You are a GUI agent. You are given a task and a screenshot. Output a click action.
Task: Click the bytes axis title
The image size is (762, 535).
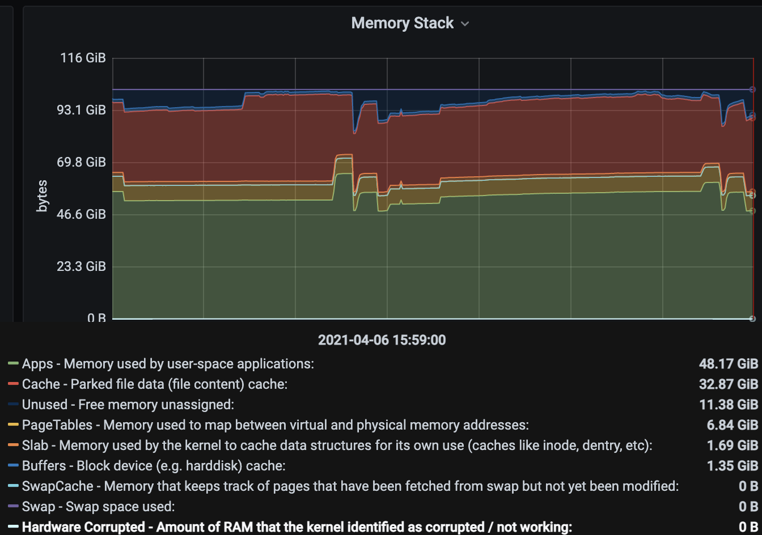42,196
